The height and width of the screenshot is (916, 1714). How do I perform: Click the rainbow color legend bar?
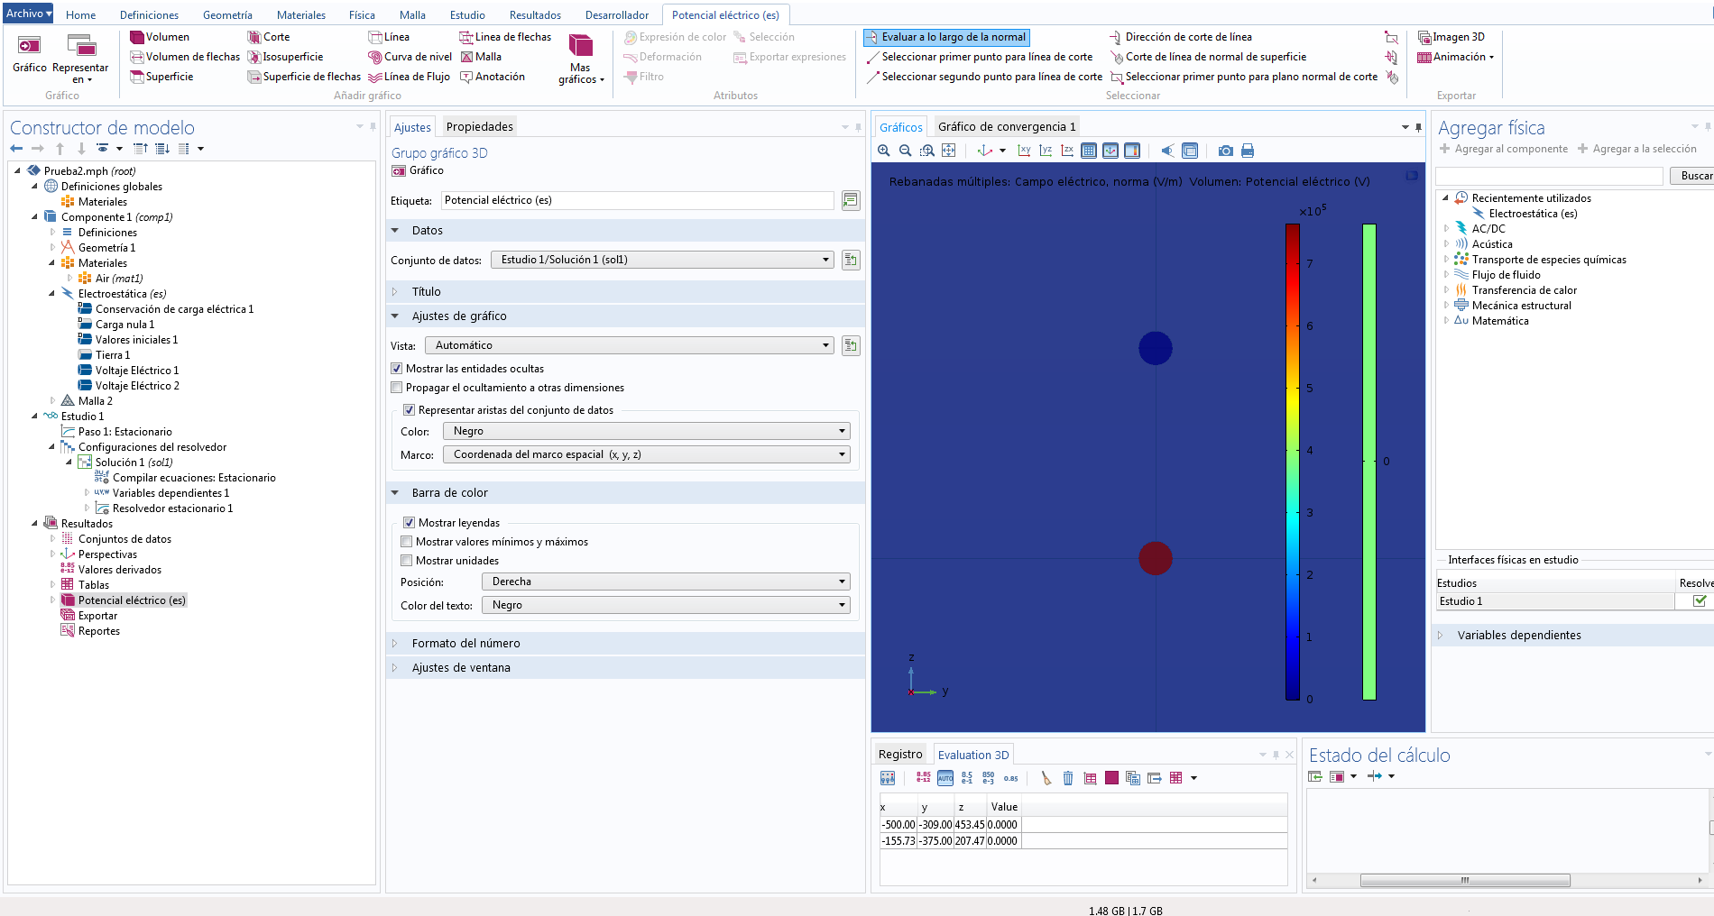pyautogui.click(x=1292, y=462)
